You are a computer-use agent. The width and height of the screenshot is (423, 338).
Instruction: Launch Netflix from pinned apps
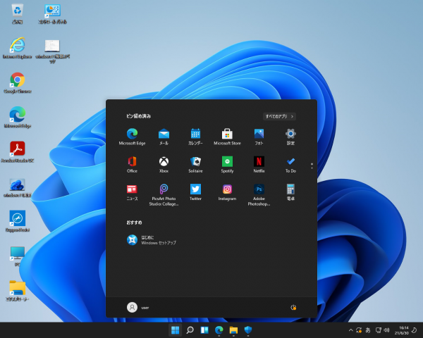click(x=259, y=164)
